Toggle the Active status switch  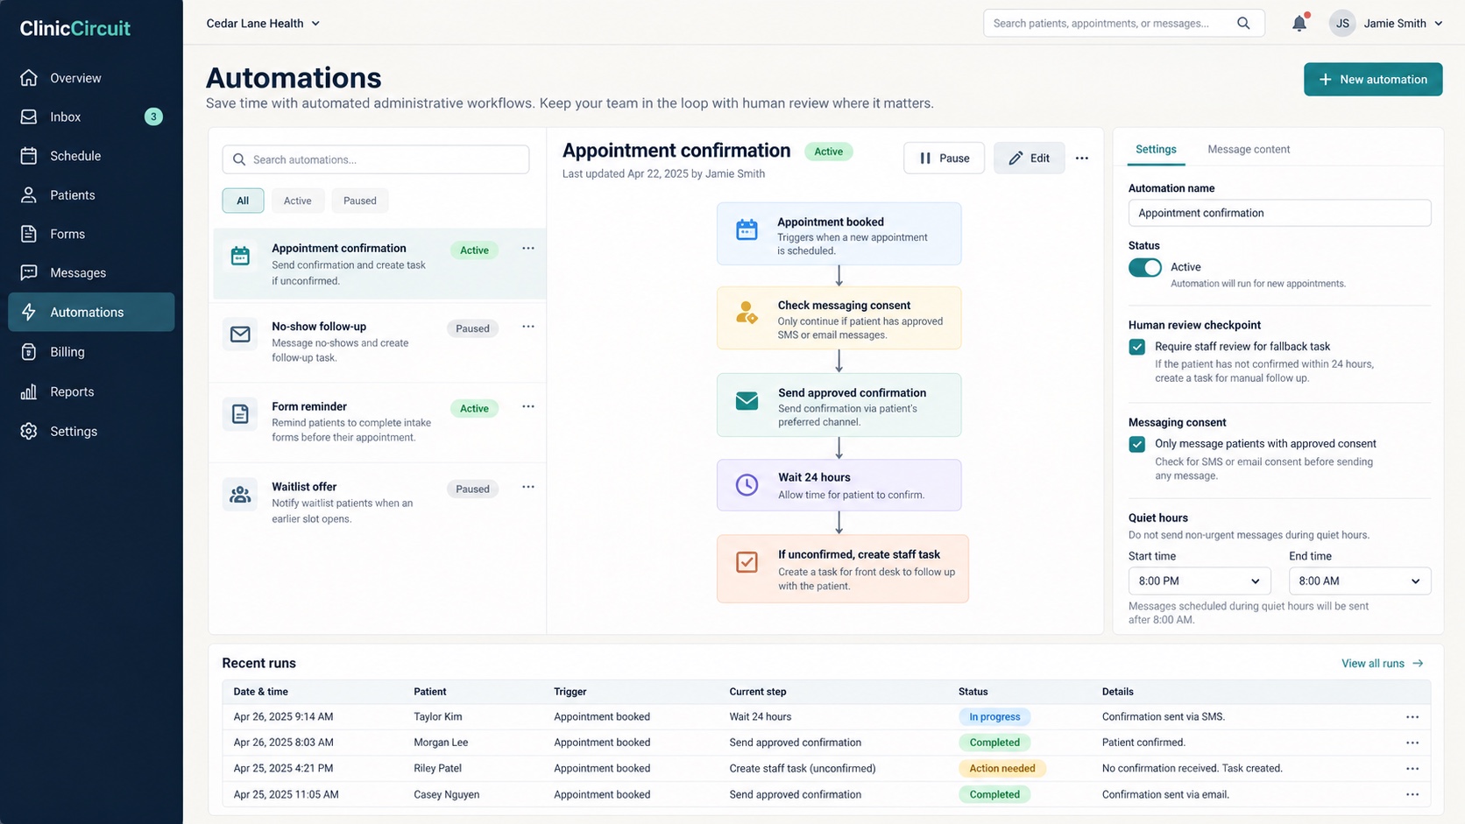point(1145,267)
